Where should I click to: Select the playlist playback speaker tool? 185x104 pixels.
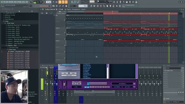pyautogui.click(x=62, y=9)
